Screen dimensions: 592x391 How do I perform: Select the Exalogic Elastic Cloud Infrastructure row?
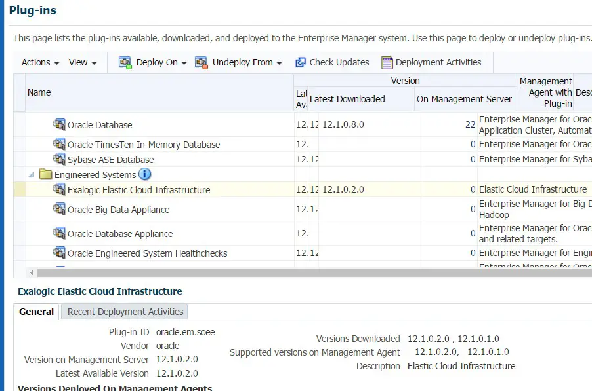(x=138, y=190)
